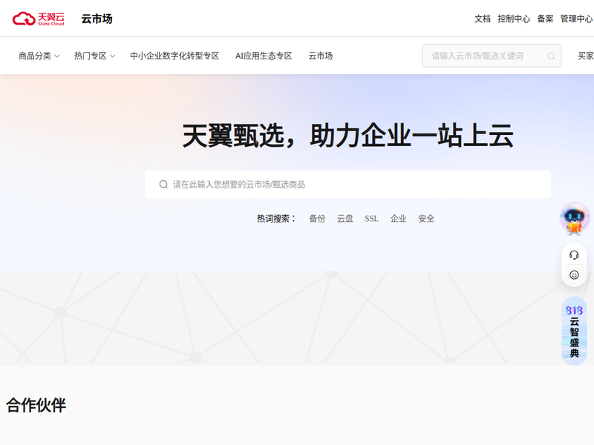
Task: Open the 文档 link
Action: (x=483, y=19)
